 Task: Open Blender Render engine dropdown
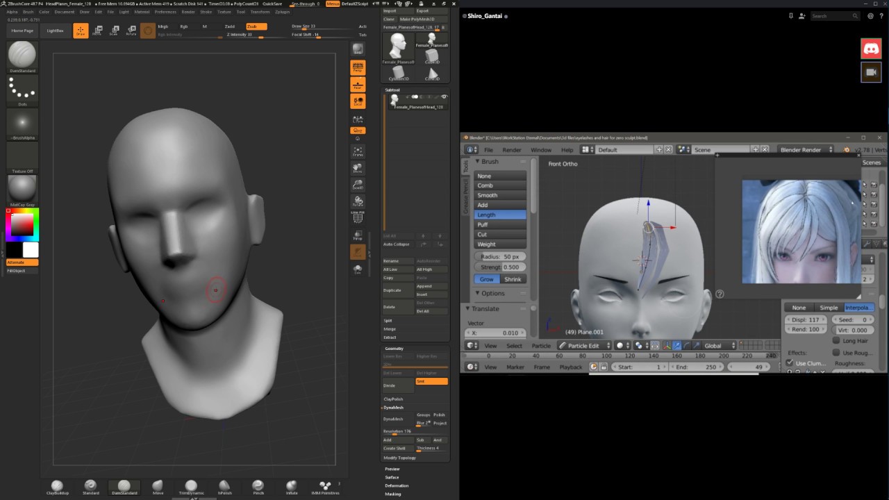(806, 150)
